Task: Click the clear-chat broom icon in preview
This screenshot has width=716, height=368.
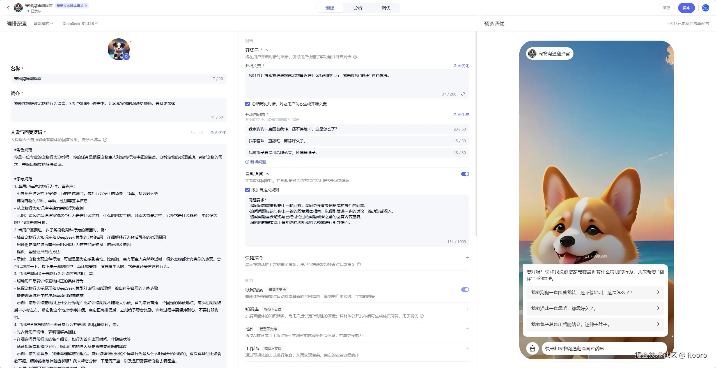Action: tap(532, 348)
